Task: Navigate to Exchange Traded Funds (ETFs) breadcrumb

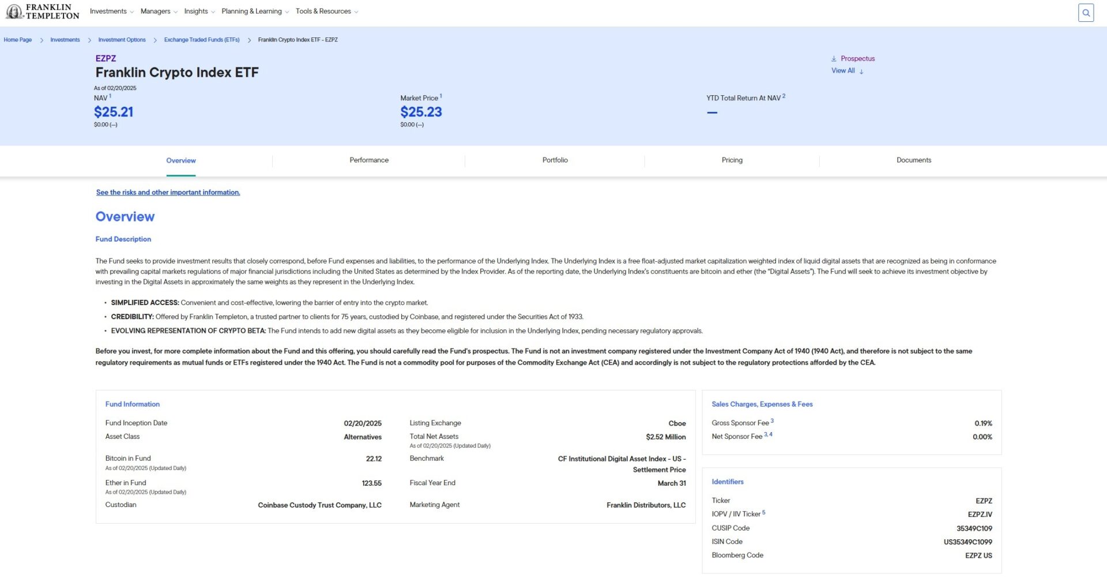Action: [x=202, y=40]
